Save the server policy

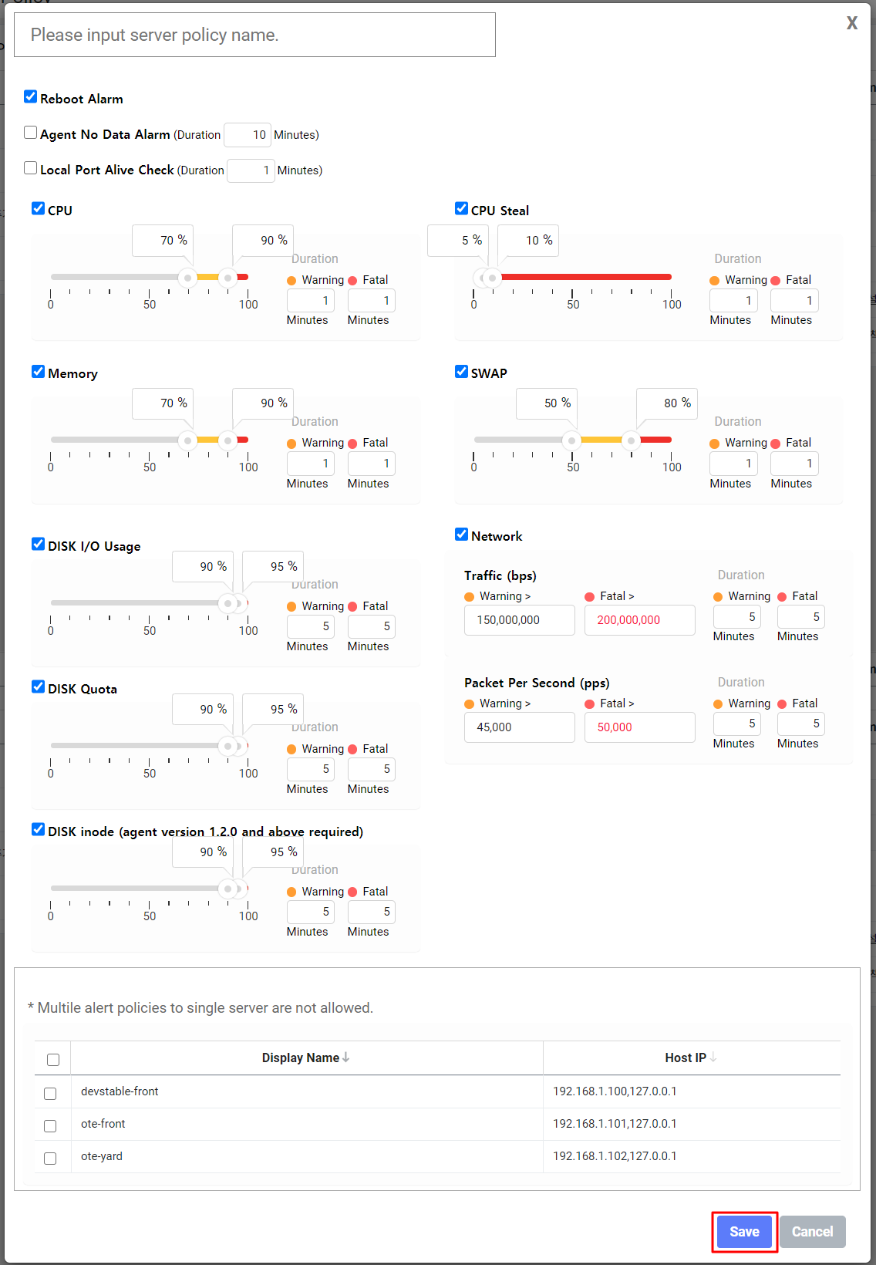click(744, 1232)
